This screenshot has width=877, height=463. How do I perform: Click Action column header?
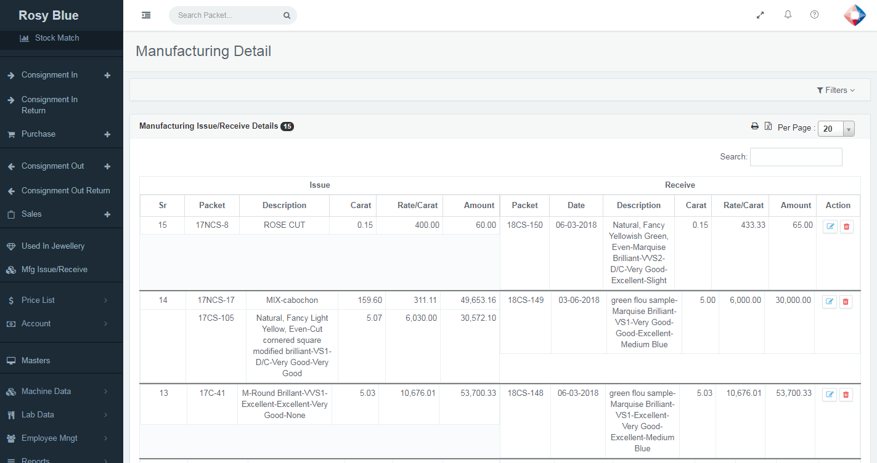[x=838, y=206]
